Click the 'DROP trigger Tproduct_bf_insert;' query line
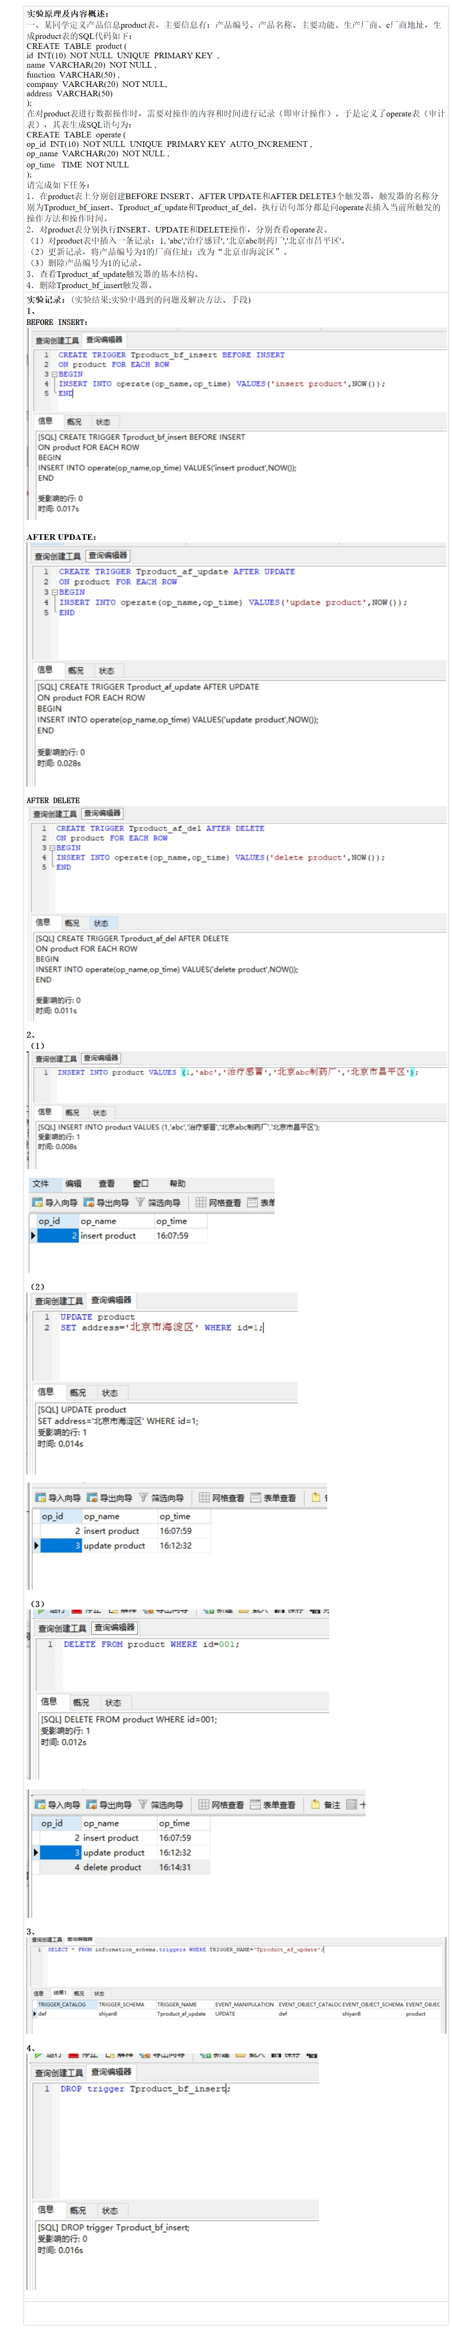The image size is (452, 2331). (145, 2089)
